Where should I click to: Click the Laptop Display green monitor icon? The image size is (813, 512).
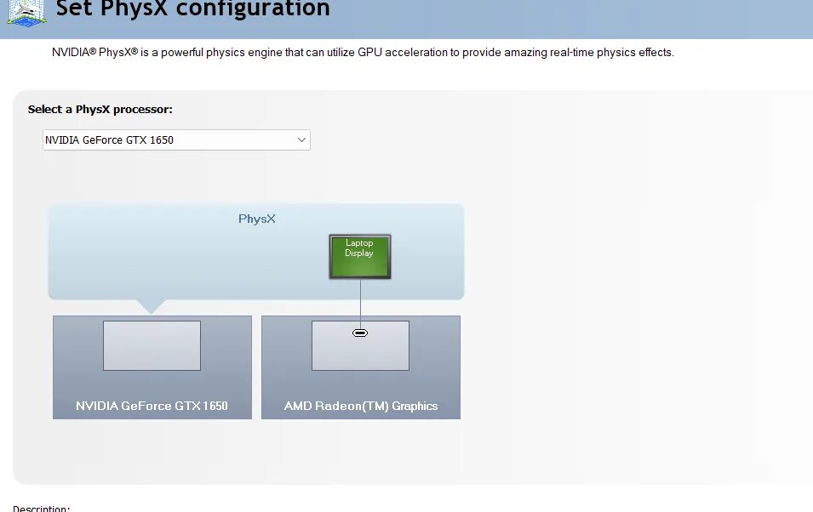(x=360, y=257)
